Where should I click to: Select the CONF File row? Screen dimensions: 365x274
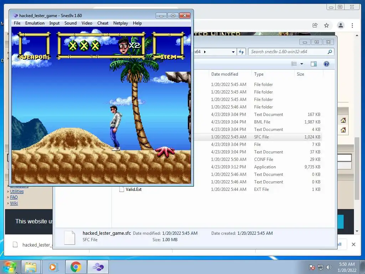point(258,159)
